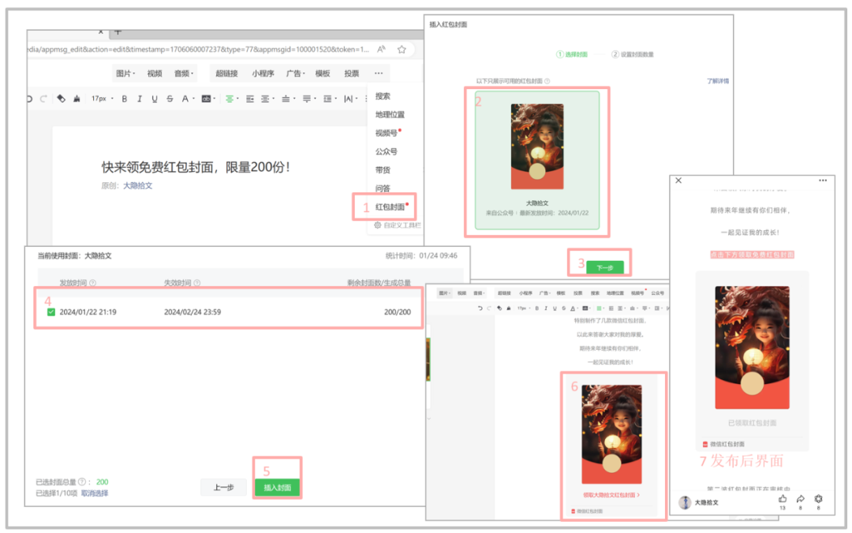The width and height of the screenshot is (852, 533).
Task: Click 投票 in the top-left editor toolbar
Action: [x=352, y=73]
